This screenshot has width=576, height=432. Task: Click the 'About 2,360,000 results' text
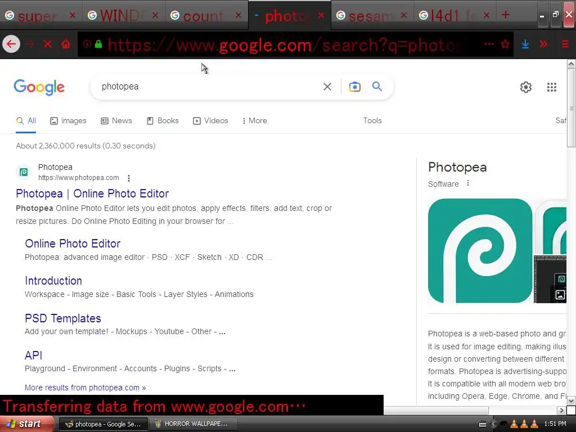click(85, 146)
